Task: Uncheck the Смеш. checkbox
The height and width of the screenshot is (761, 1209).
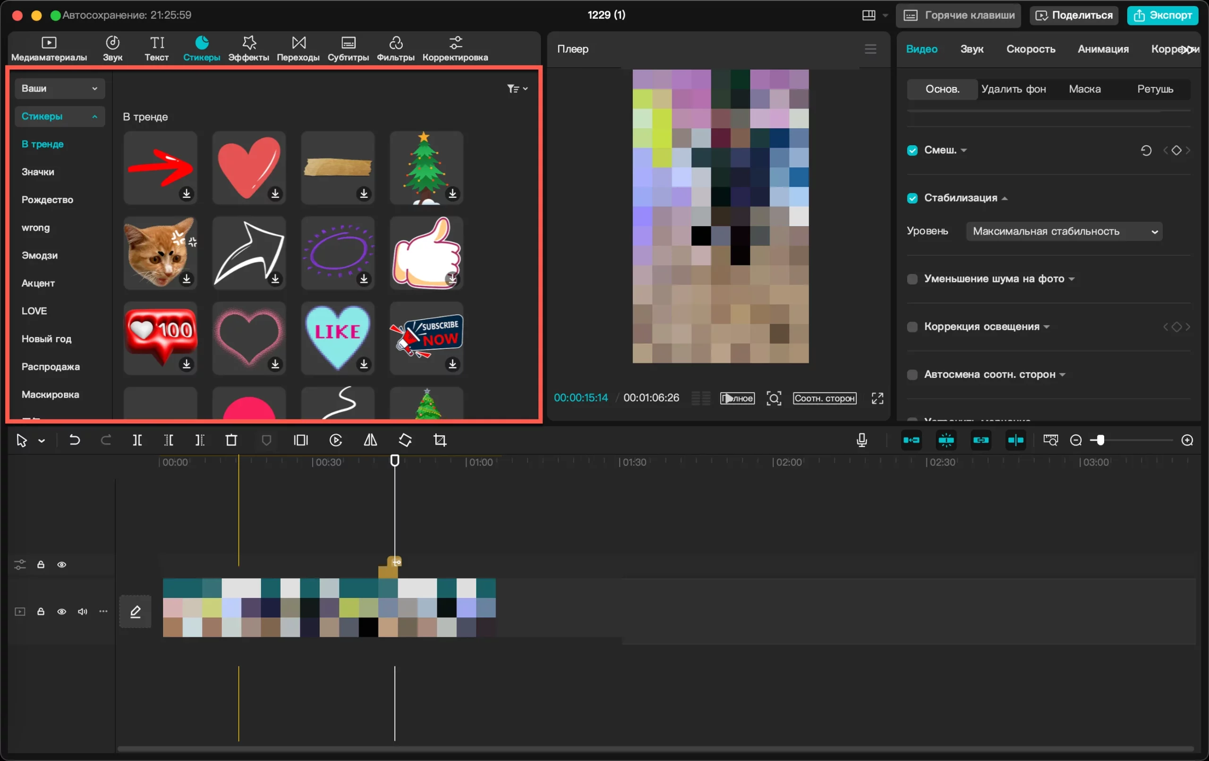Action: click(912, 150)
